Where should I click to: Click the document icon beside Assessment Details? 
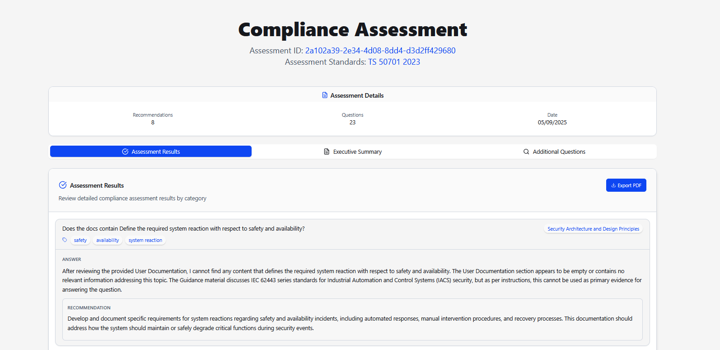[325, 95]
